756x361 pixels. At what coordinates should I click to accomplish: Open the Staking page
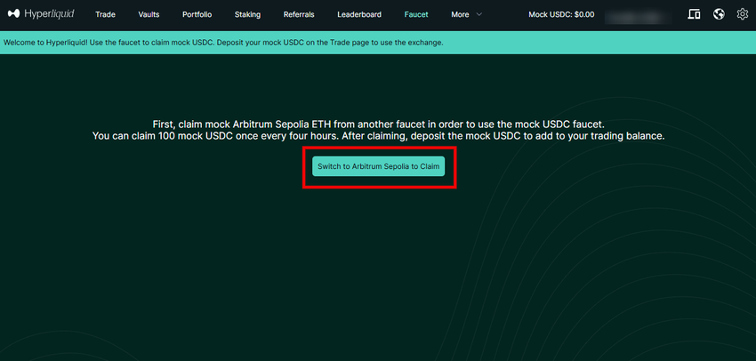point(247,14)
